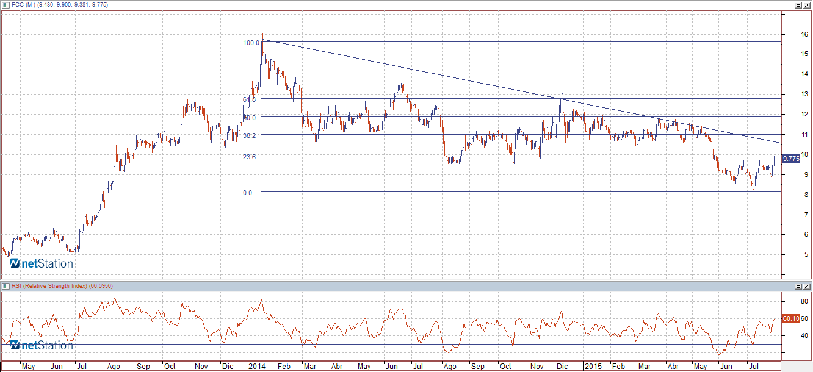Select the 100.0 Fibonacci level label

pos(251,43)
